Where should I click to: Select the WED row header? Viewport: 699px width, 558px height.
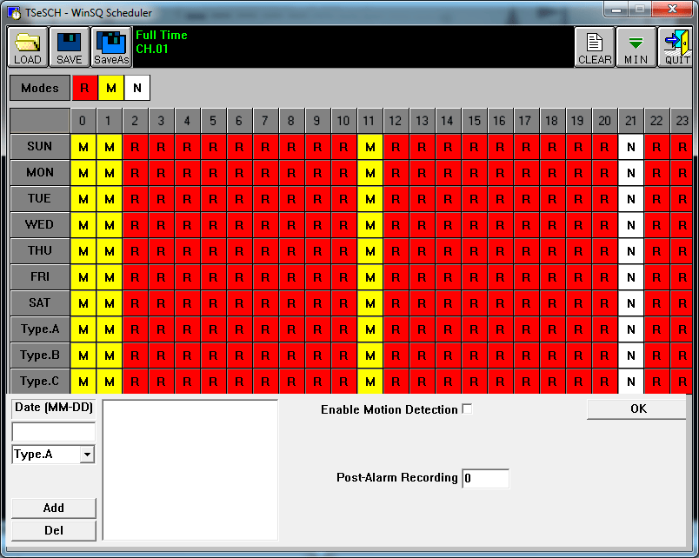coord(40,225)
